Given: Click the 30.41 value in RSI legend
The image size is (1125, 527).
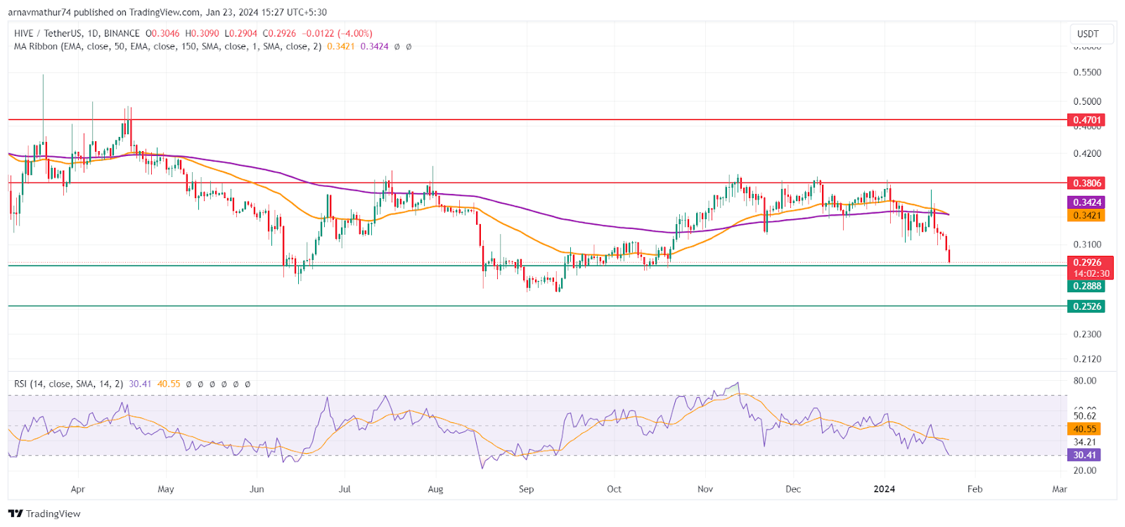Looking at the screenshot, I should [140, 384].
